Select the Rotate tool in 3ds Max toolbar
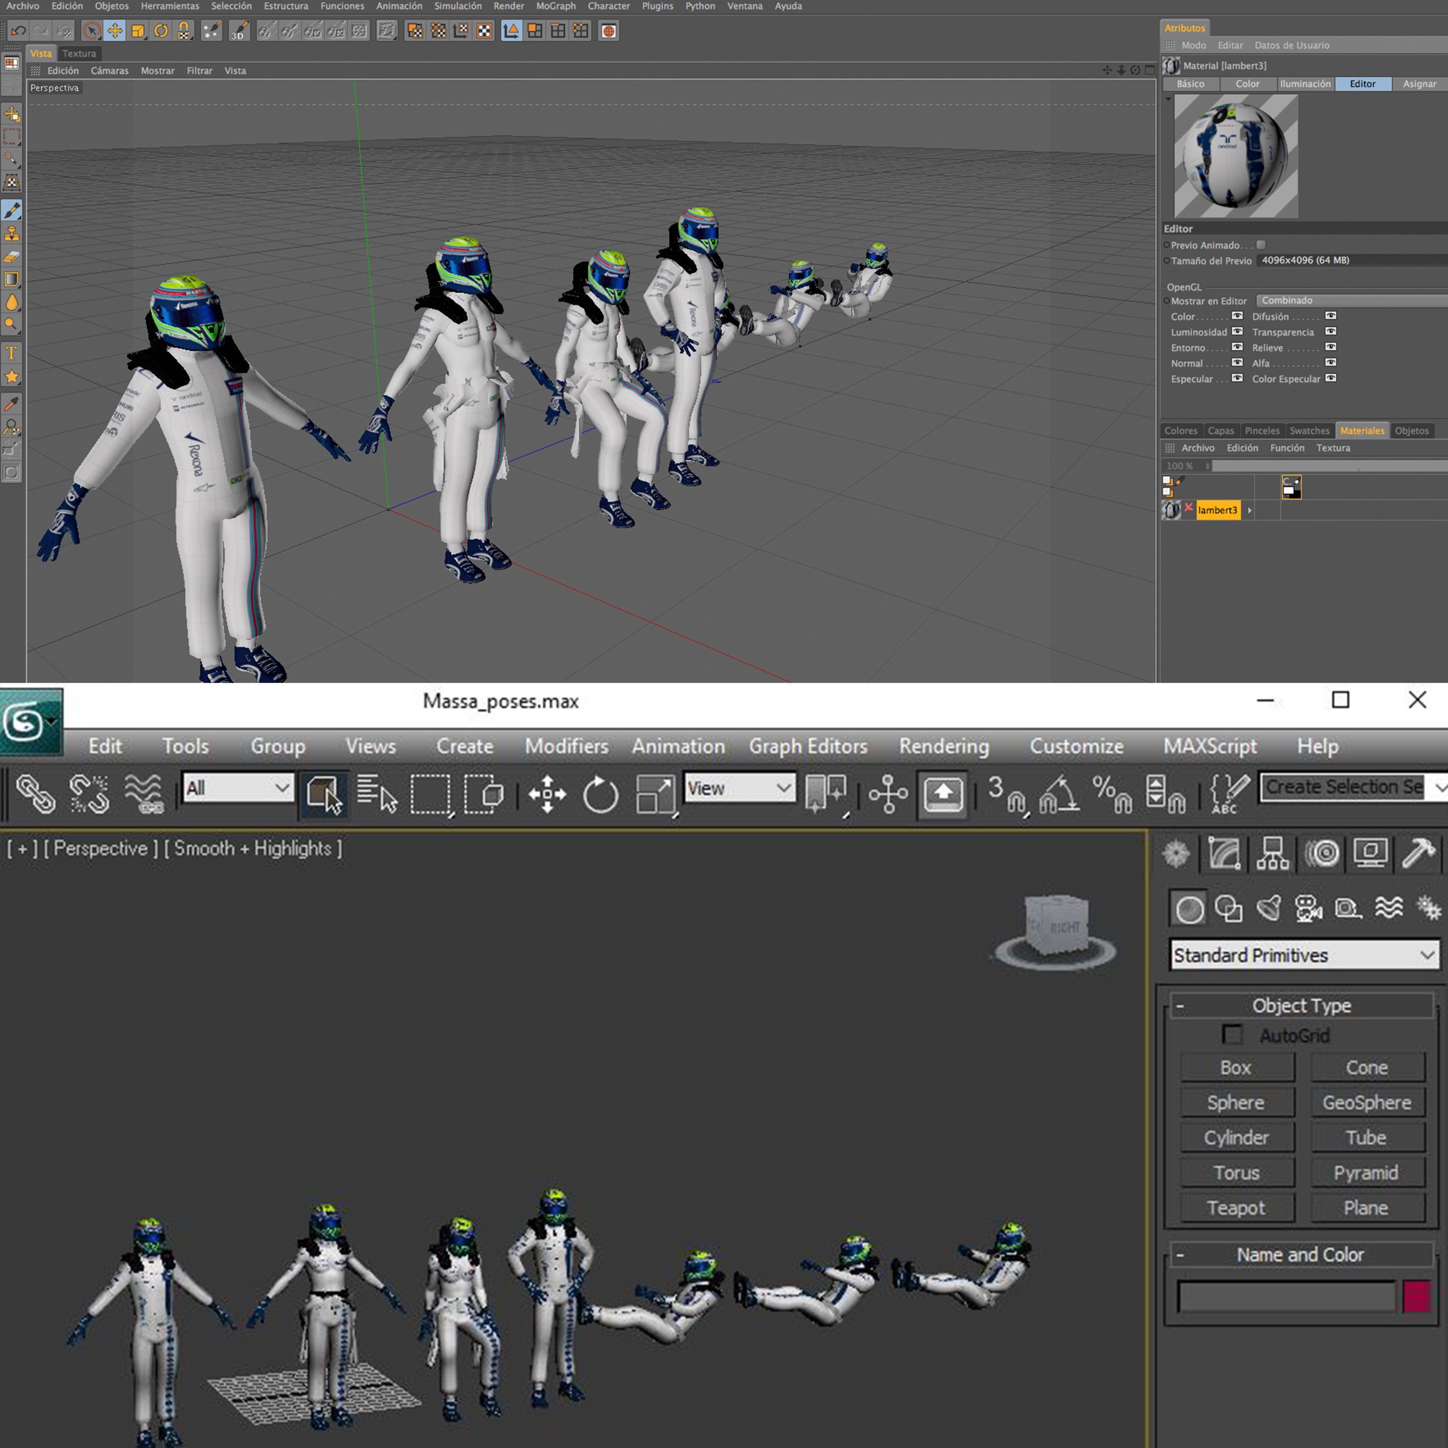1448x1448 pixels. tap(600, 794)
